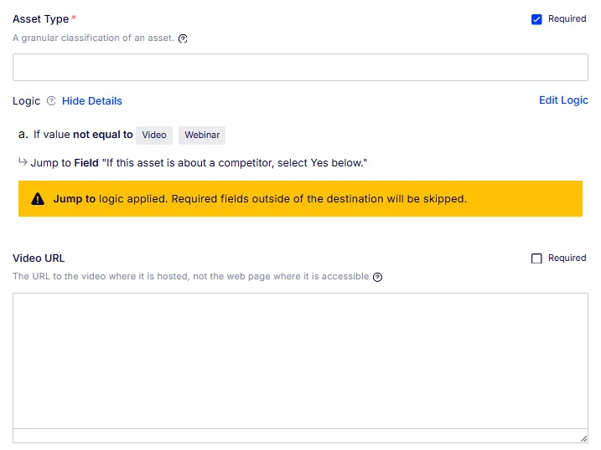Click the jump arrow icon before Jump to Field
Image resolution: width=601 pixels, height=450 pixels.
point(23,161)
